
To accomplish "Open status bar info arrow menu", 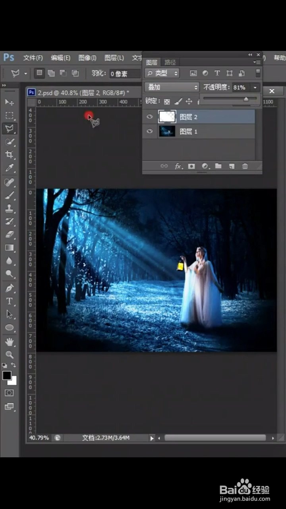I will tap(152, 438).
